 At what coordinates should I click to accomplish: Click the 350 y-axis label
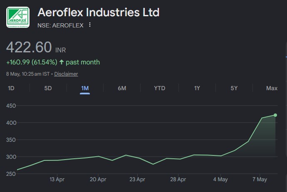click(11, 140)
